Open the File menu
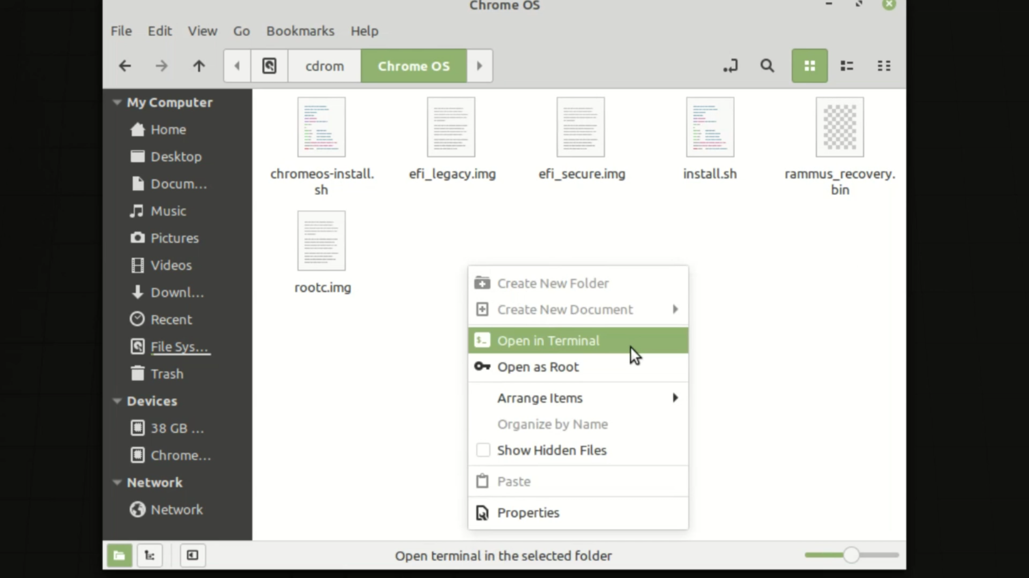Viewport: 1029px width, 578px height. pos(121,31)
